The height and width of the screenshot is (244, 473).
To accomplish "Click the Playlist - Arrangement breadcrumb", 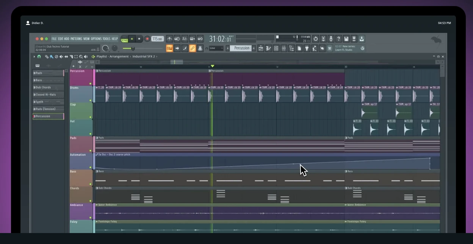I will pyautogui.click(x=113, y=56).
